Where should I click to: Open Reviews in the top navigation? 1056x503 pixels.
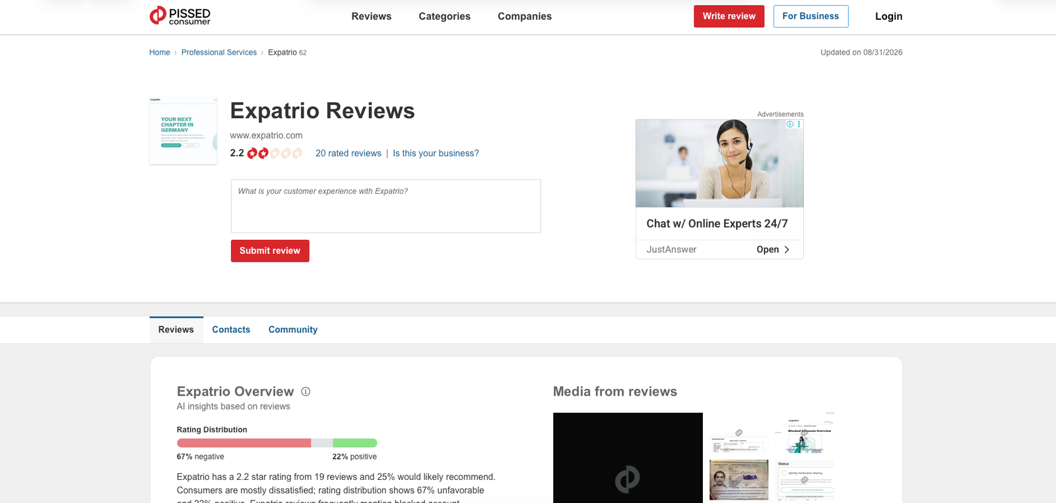click(372, 16)
